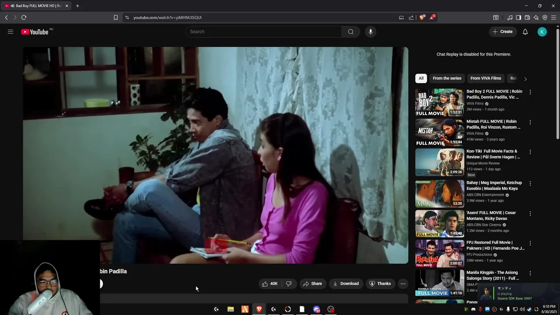The height and width of the screenshot is (315, 560).
Task: Open the ABS-CBN Star Cinema channel link
Action: [483, 225]
